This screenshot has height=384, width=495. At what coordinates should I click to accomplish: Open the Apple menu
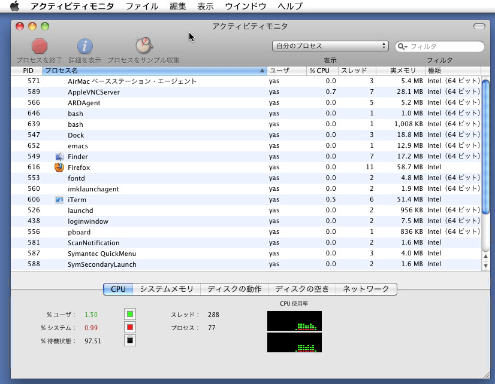point(14,6)
